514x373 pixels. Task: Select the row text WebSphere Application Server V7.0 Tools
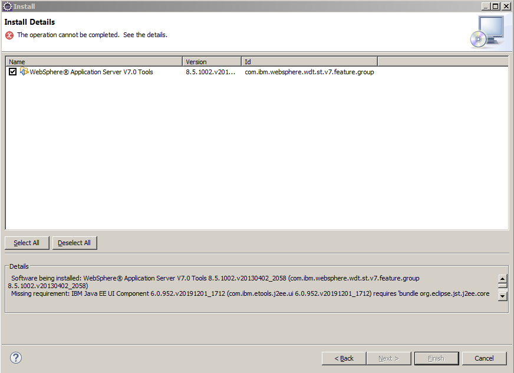tap(91, 72)
